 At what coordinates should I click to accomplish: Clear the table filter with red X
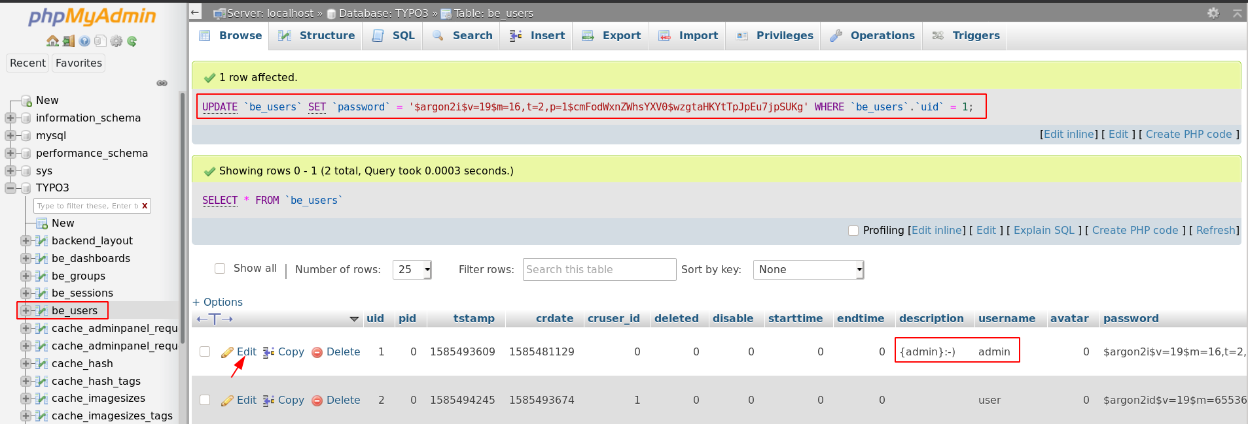145,206
